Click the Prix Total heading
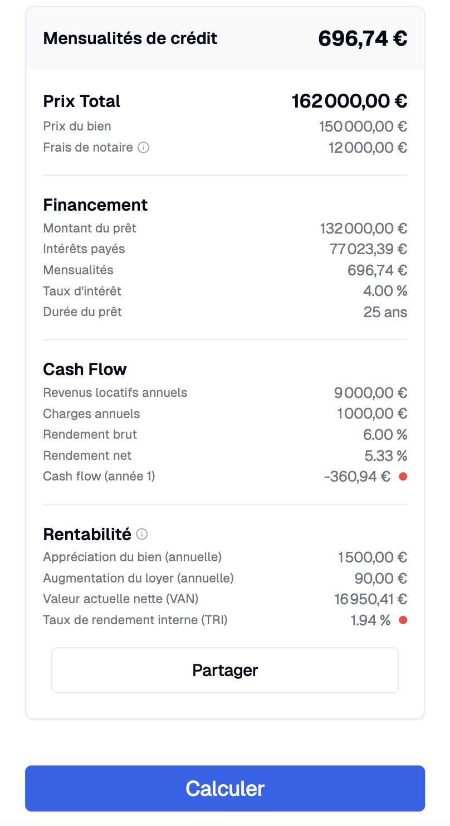 pyautogui.click(x=82, y=101)
